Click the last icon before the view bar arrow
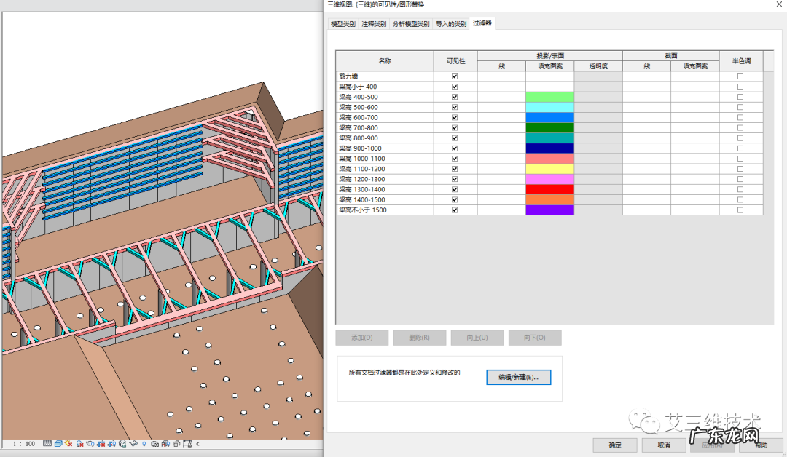787x457 pixels. point(187,443)
